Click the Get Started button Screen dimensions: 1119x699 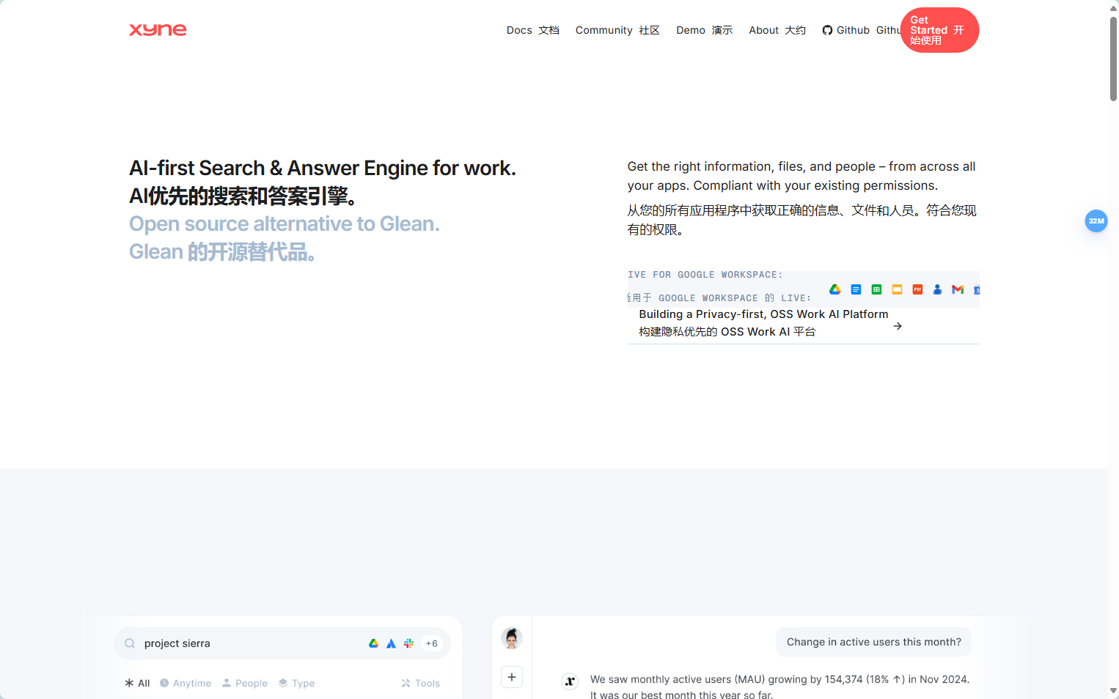click(x=939, y=30)
